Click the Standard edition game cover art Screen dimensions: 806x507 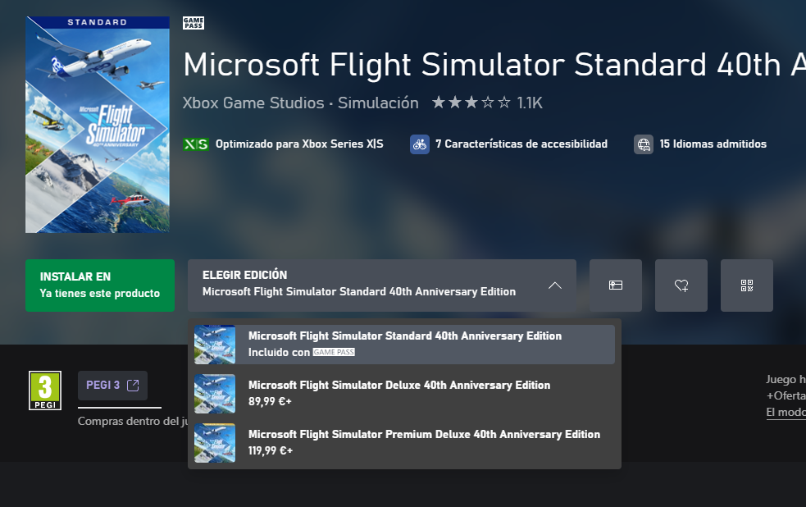click(97, 125)
